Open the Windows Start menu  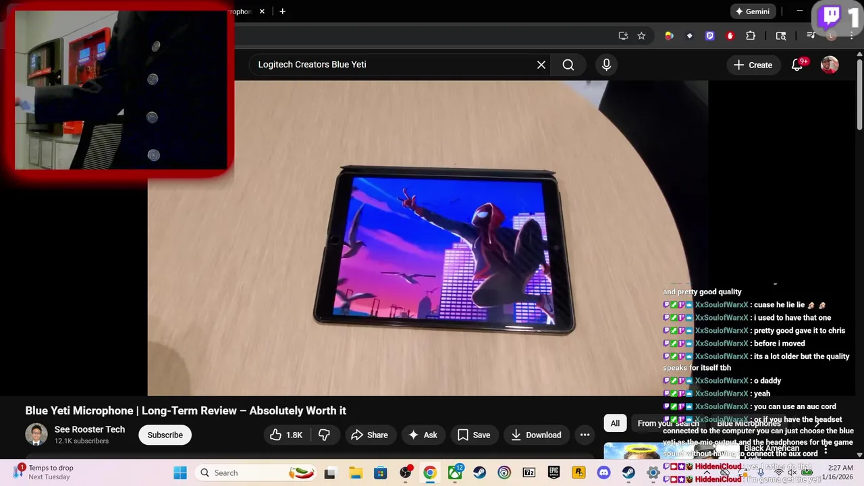(x=180, y=473)
